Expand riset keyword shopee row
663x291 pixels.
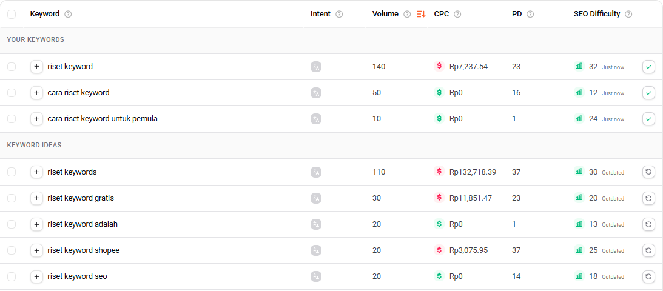pos(37,250)
